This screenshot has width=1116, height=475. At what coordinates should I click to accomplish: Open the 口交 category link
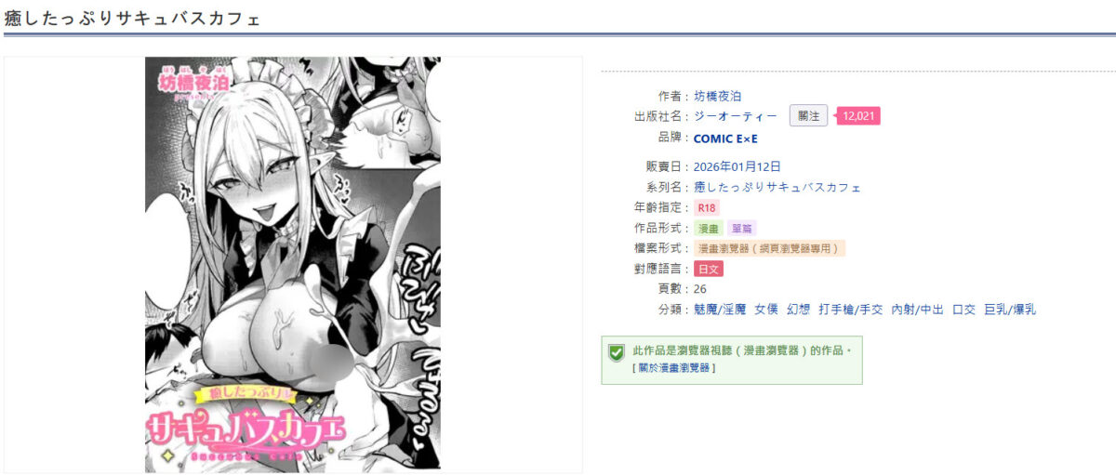pyautogui.click(x=963, y=310)
